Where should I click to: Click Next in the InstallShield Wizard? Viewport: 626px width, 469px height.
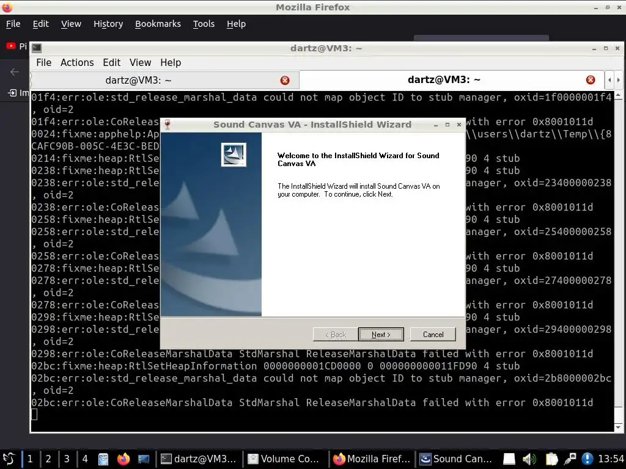381,334
